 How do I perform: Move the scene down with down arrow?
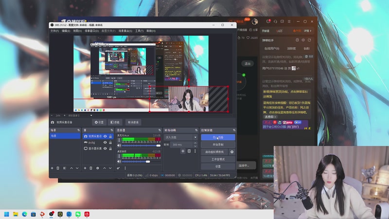pyautogui.click(x=77, y=168)
